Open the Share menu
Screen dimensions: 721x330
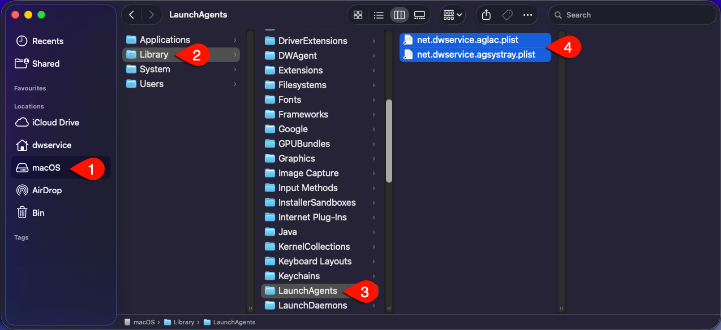(486, 15)
